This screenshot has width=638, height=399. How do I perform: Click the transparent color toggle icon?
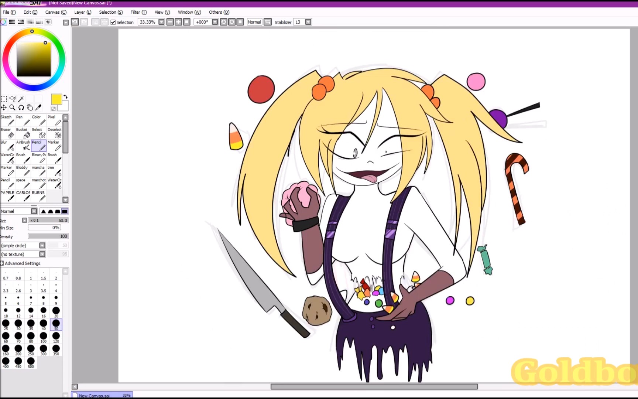[x=54, y=109]
